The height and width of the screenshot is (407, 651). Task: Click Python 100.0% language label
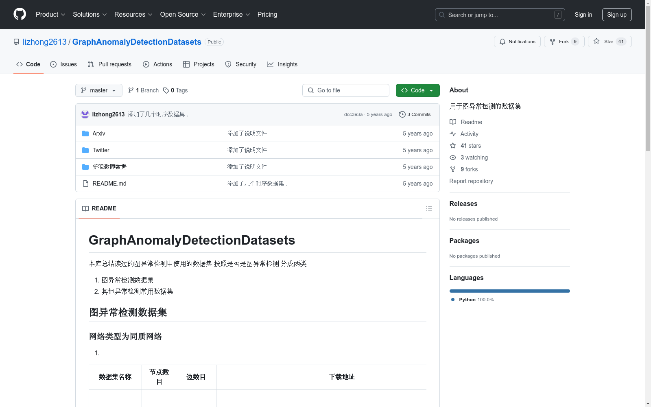[x=472, y=300]
